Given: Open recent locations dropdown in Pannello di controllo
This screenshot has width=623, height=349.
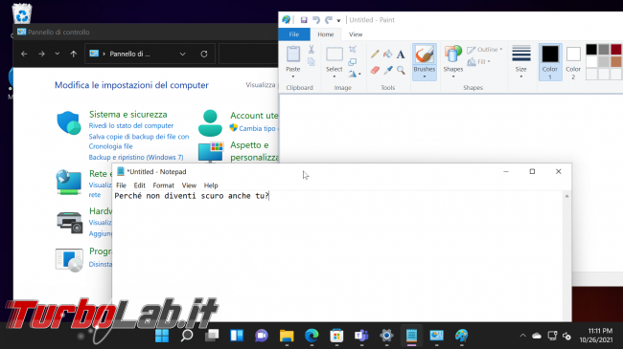Looking at the screenshot, I should [x=58, y=54].
